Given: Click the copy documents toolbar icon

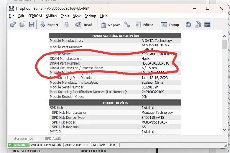Looking at the screenshot, I should pos(198,24).
